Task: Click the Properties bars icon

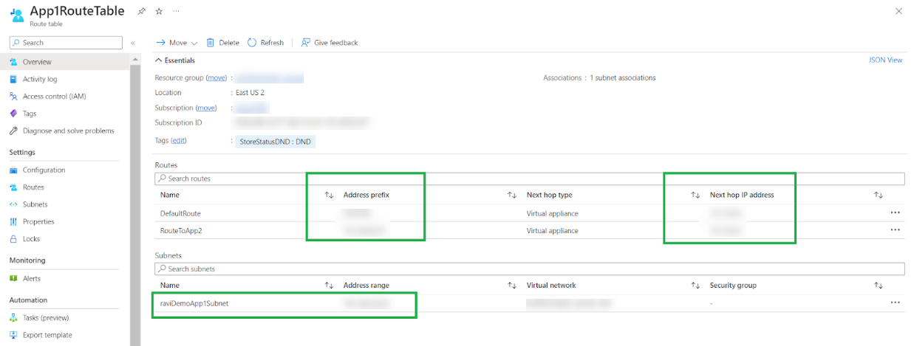Action: point(13,221)
